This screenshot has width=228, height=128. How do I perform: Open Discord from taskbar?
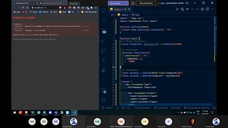click(x=50, y=112)
